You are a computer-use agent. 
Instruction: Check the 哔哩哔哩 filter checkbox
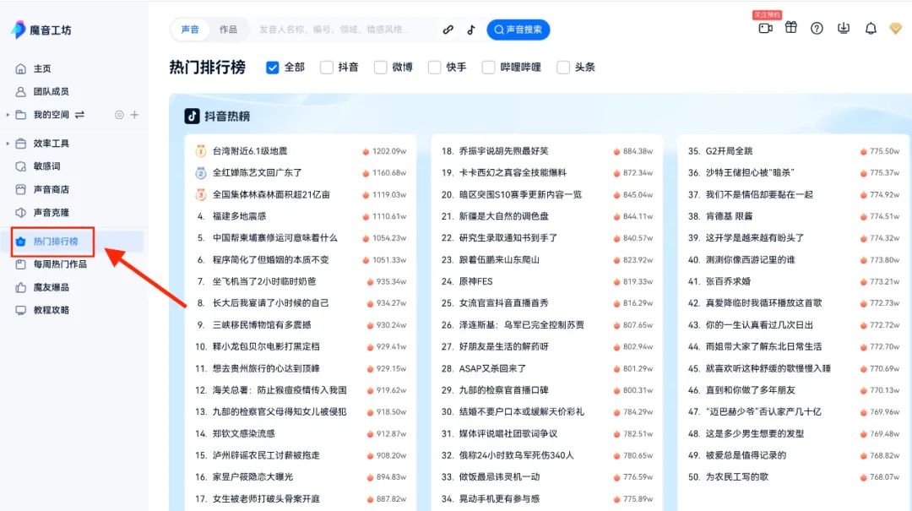pyautogui.click(x=489, y=68)
